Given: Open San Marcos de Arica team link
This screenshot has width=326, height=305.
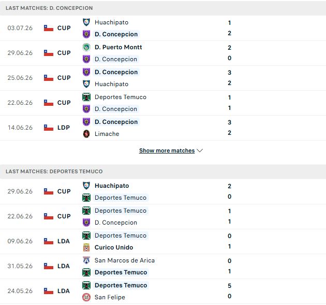Looking at the screenshot, I should 125,260.
